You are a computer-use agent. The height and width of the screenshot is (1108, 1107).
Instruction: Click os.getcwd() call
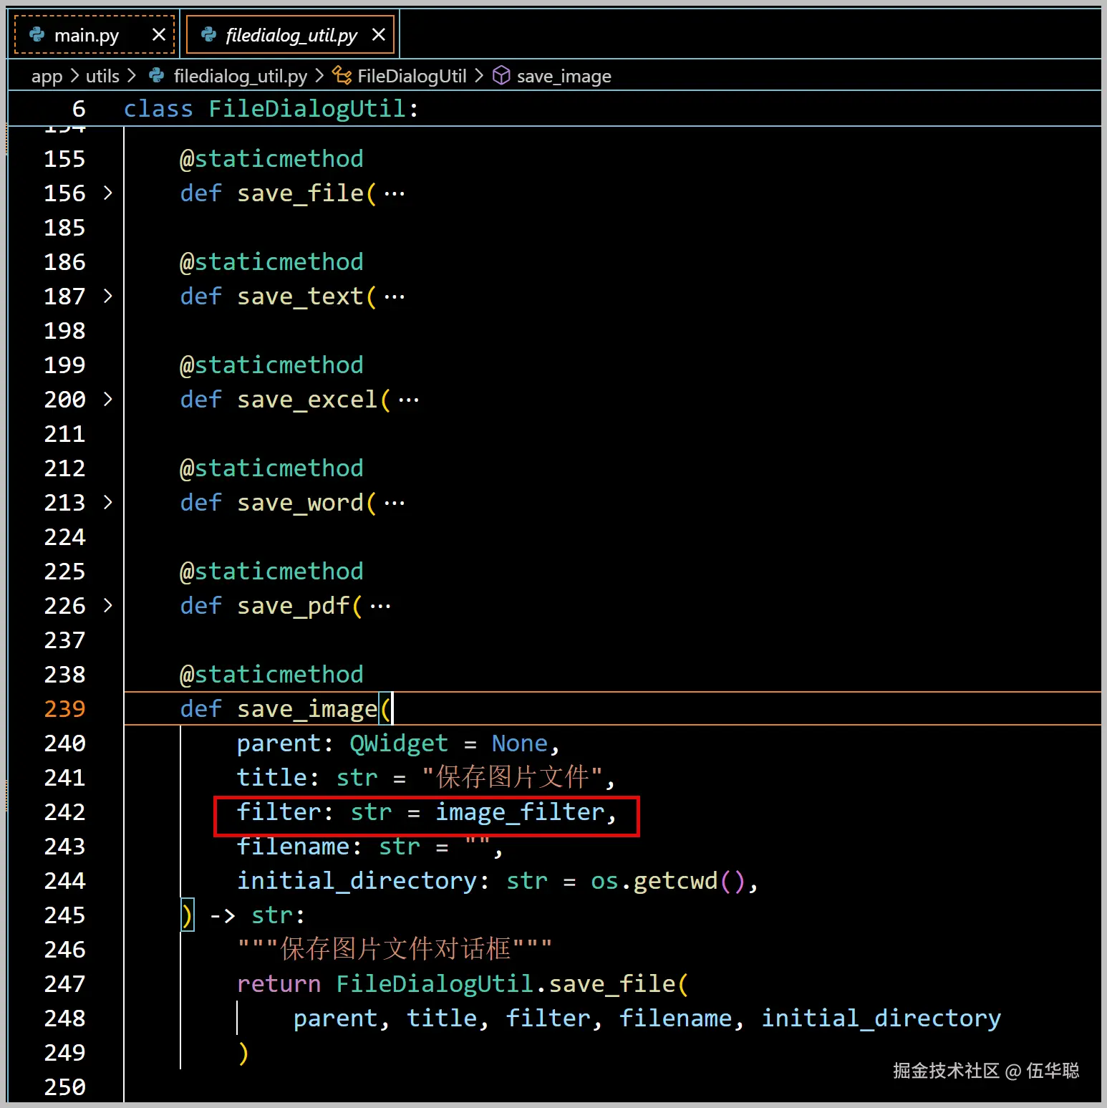point(669,881)
